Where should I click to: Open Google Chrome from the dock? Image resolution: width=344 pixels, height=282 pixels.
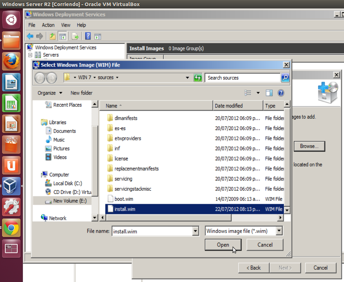pyautogui.click(x=11, y=228)
